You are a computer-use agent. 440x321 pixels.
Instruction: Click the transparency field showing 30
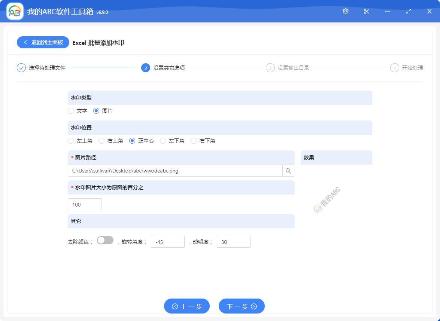(x=234, y=241)
